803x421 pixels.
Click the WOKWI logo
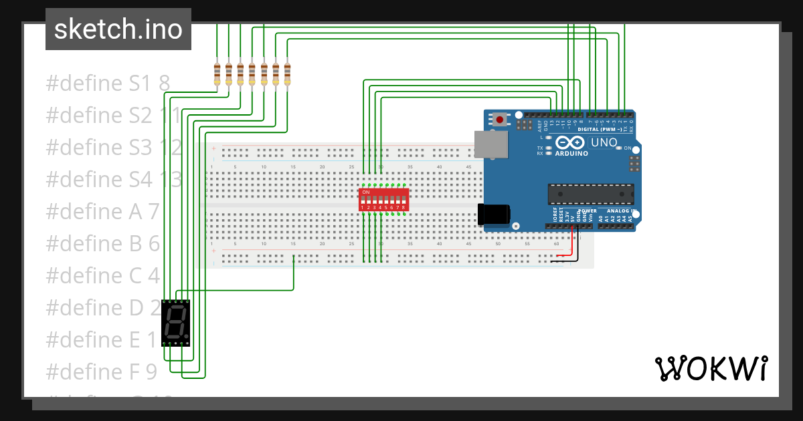click(712, 368)
